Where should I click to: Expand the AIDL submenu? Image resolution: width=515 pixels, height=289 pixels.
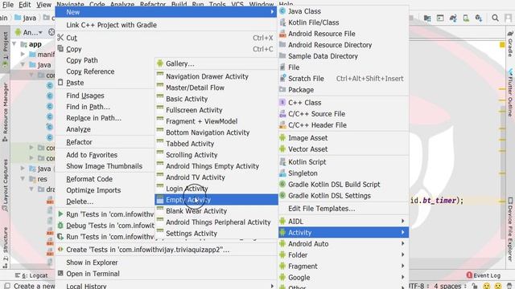coord(344,222)
